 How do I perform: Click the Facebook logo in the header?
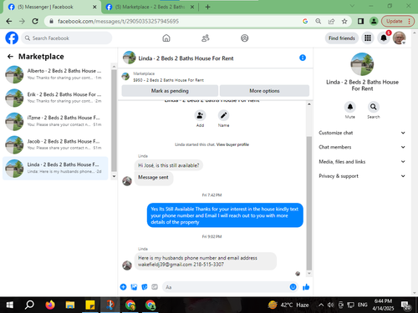point(12,38)
